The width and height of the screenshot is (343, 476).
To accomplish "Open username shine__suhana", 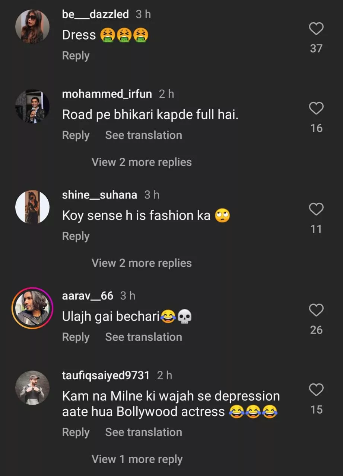I will [99, 195].
